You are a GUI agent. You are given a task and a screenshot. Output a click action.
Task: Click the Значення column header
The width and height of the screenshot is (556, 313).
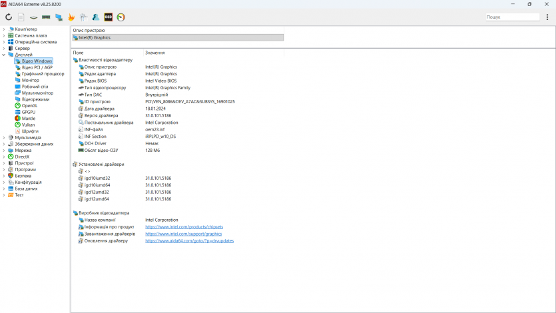155,53
